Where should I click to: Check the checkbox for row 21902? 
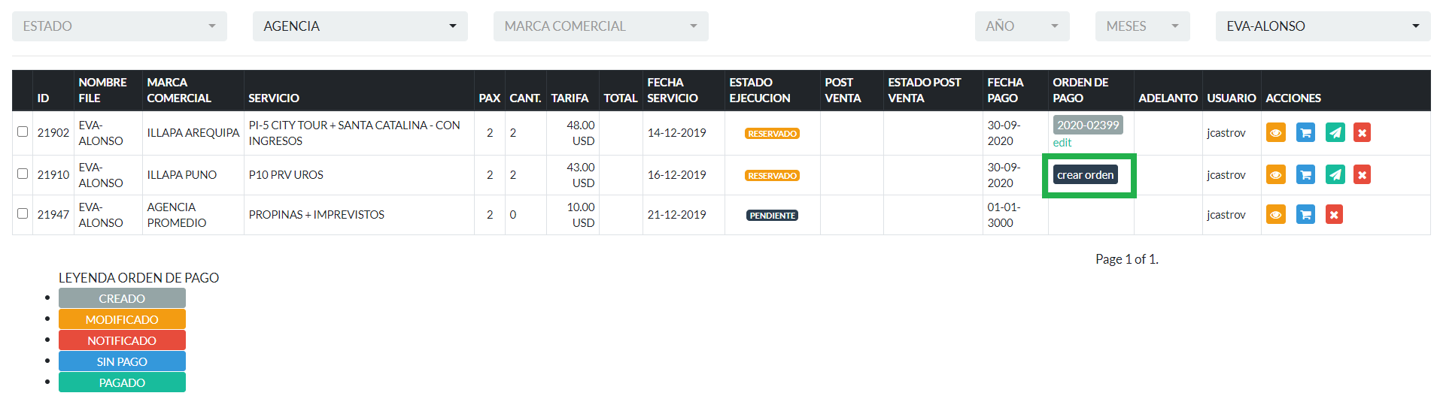coord(23,131)
